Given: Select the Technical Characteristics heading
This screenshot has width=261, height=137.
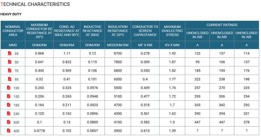Looking at the screenshot, I should point(35,4).
